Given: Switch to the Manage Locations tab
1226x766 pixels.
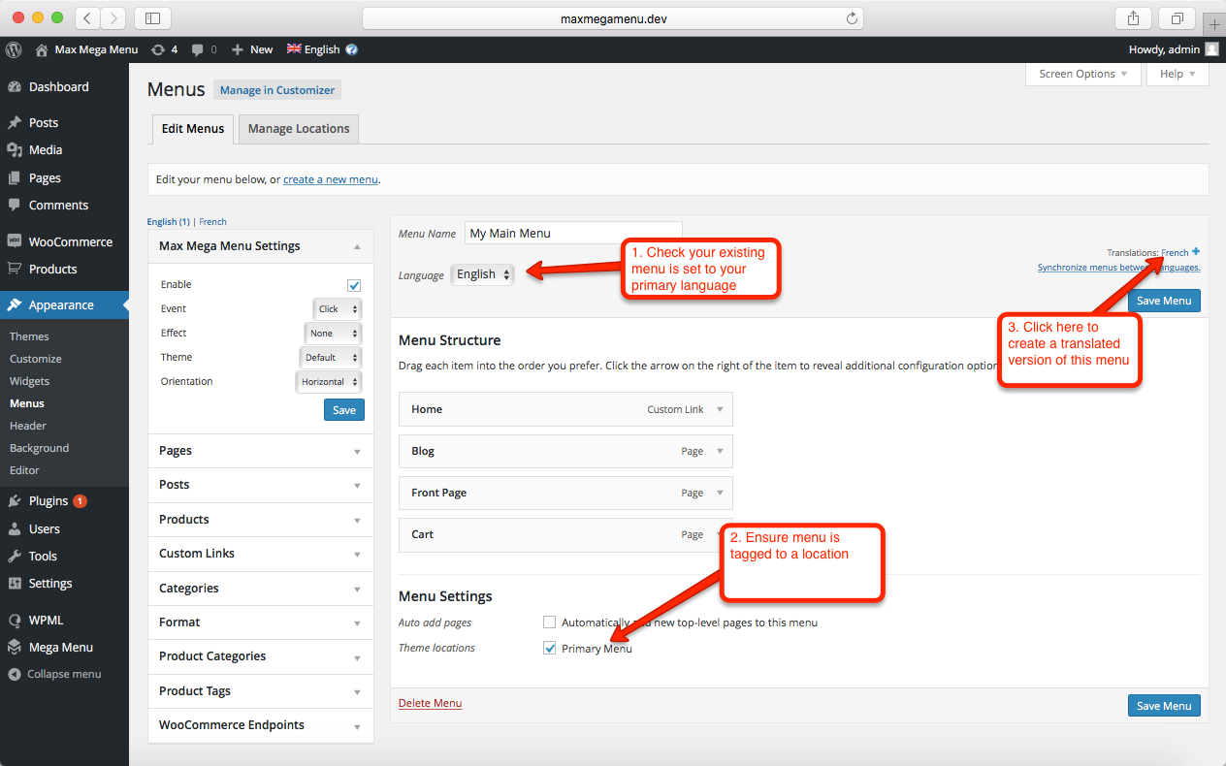Looking at the screenshot, I should pos(299,129).
